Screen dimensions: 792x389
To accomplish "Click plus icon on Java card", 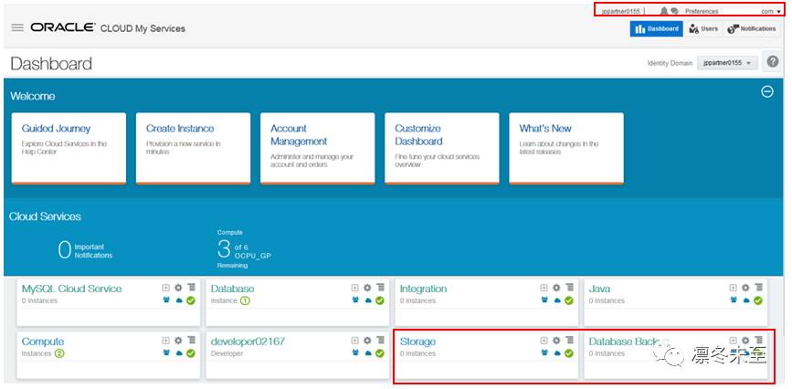I will (733, 288).
